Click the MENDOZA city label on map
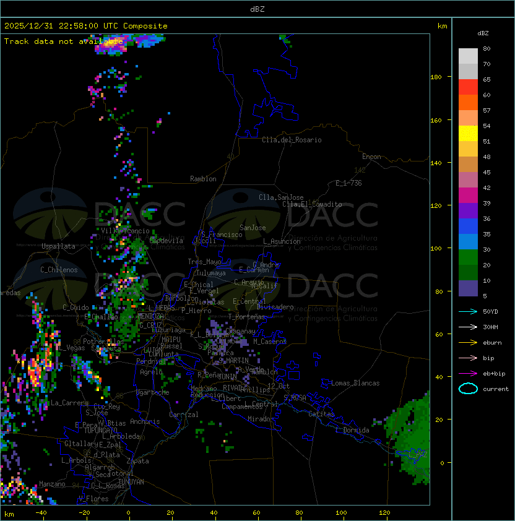The width and height of the screenshot is (515, 521). (150, 316)
